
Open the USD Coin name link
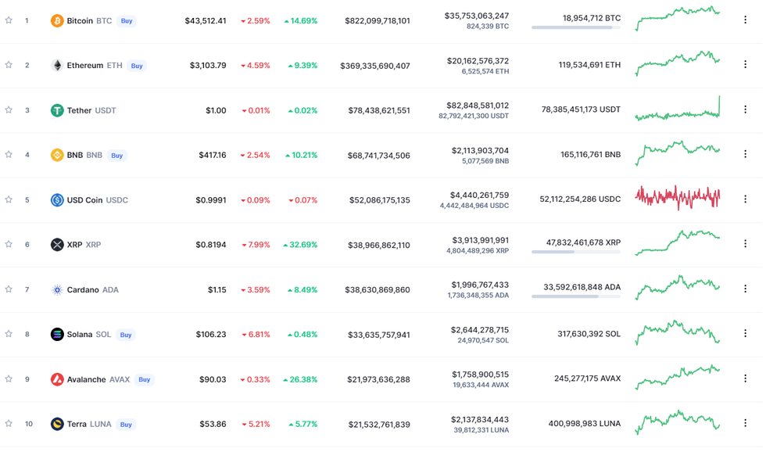84,200
